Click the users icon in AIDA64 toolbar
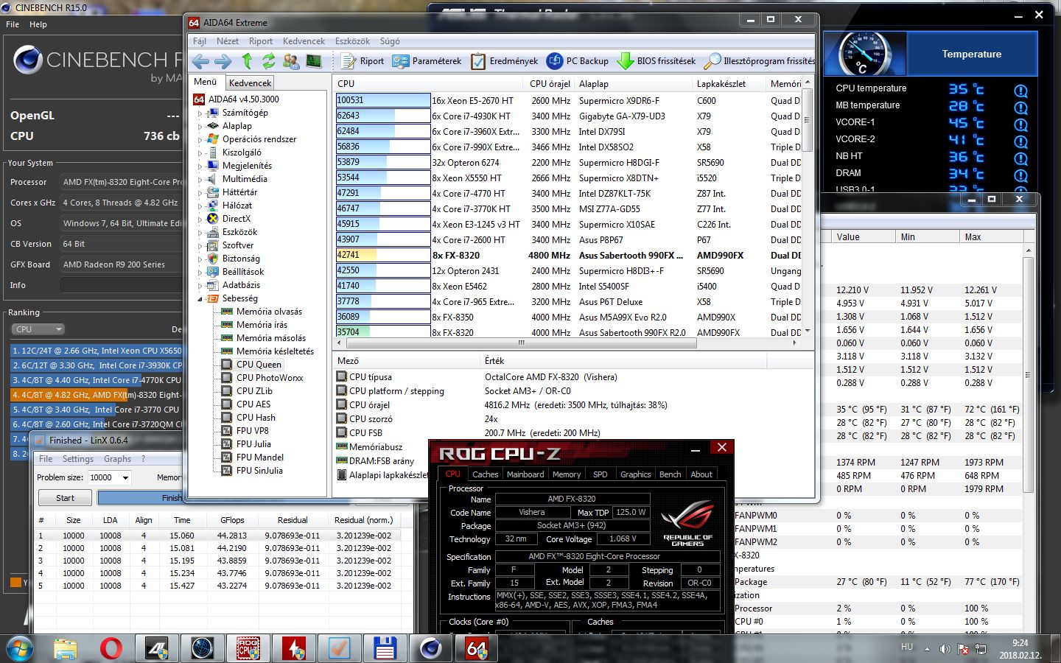The image size is (1061, 663). [291, 61]
